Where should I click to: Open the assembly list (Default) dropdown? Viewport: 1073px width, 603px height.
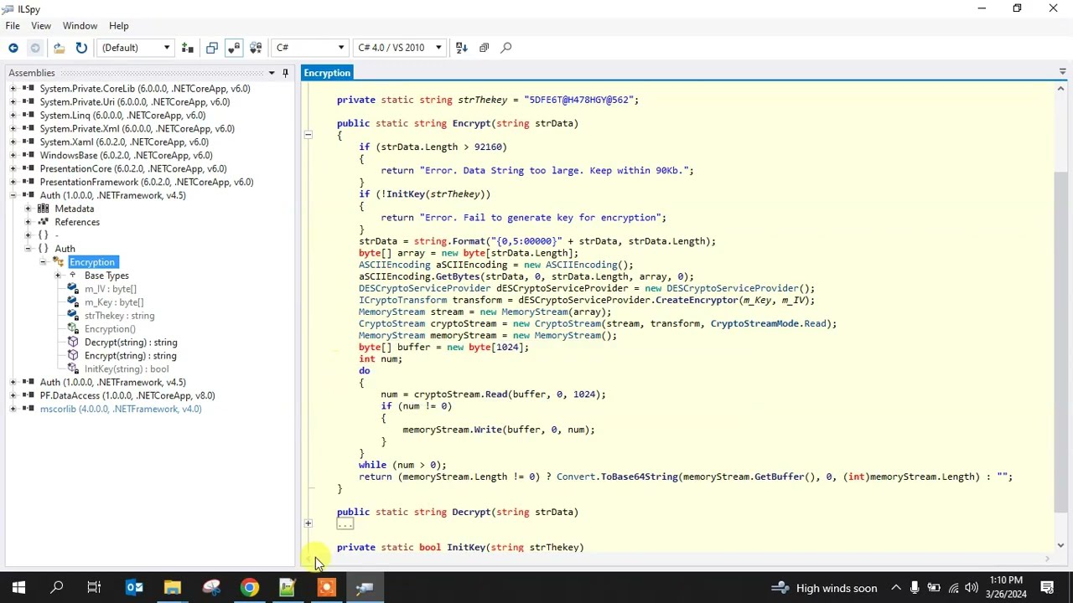137,48
